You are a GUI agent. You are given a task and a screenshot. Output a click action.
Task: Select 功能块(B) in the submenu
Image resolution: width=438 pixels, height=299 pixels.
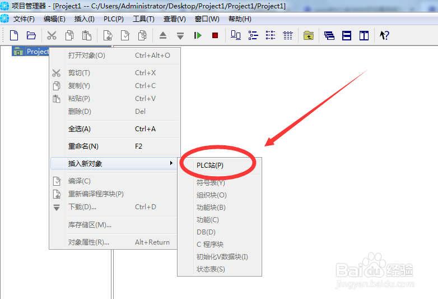(x=220, y=207)
